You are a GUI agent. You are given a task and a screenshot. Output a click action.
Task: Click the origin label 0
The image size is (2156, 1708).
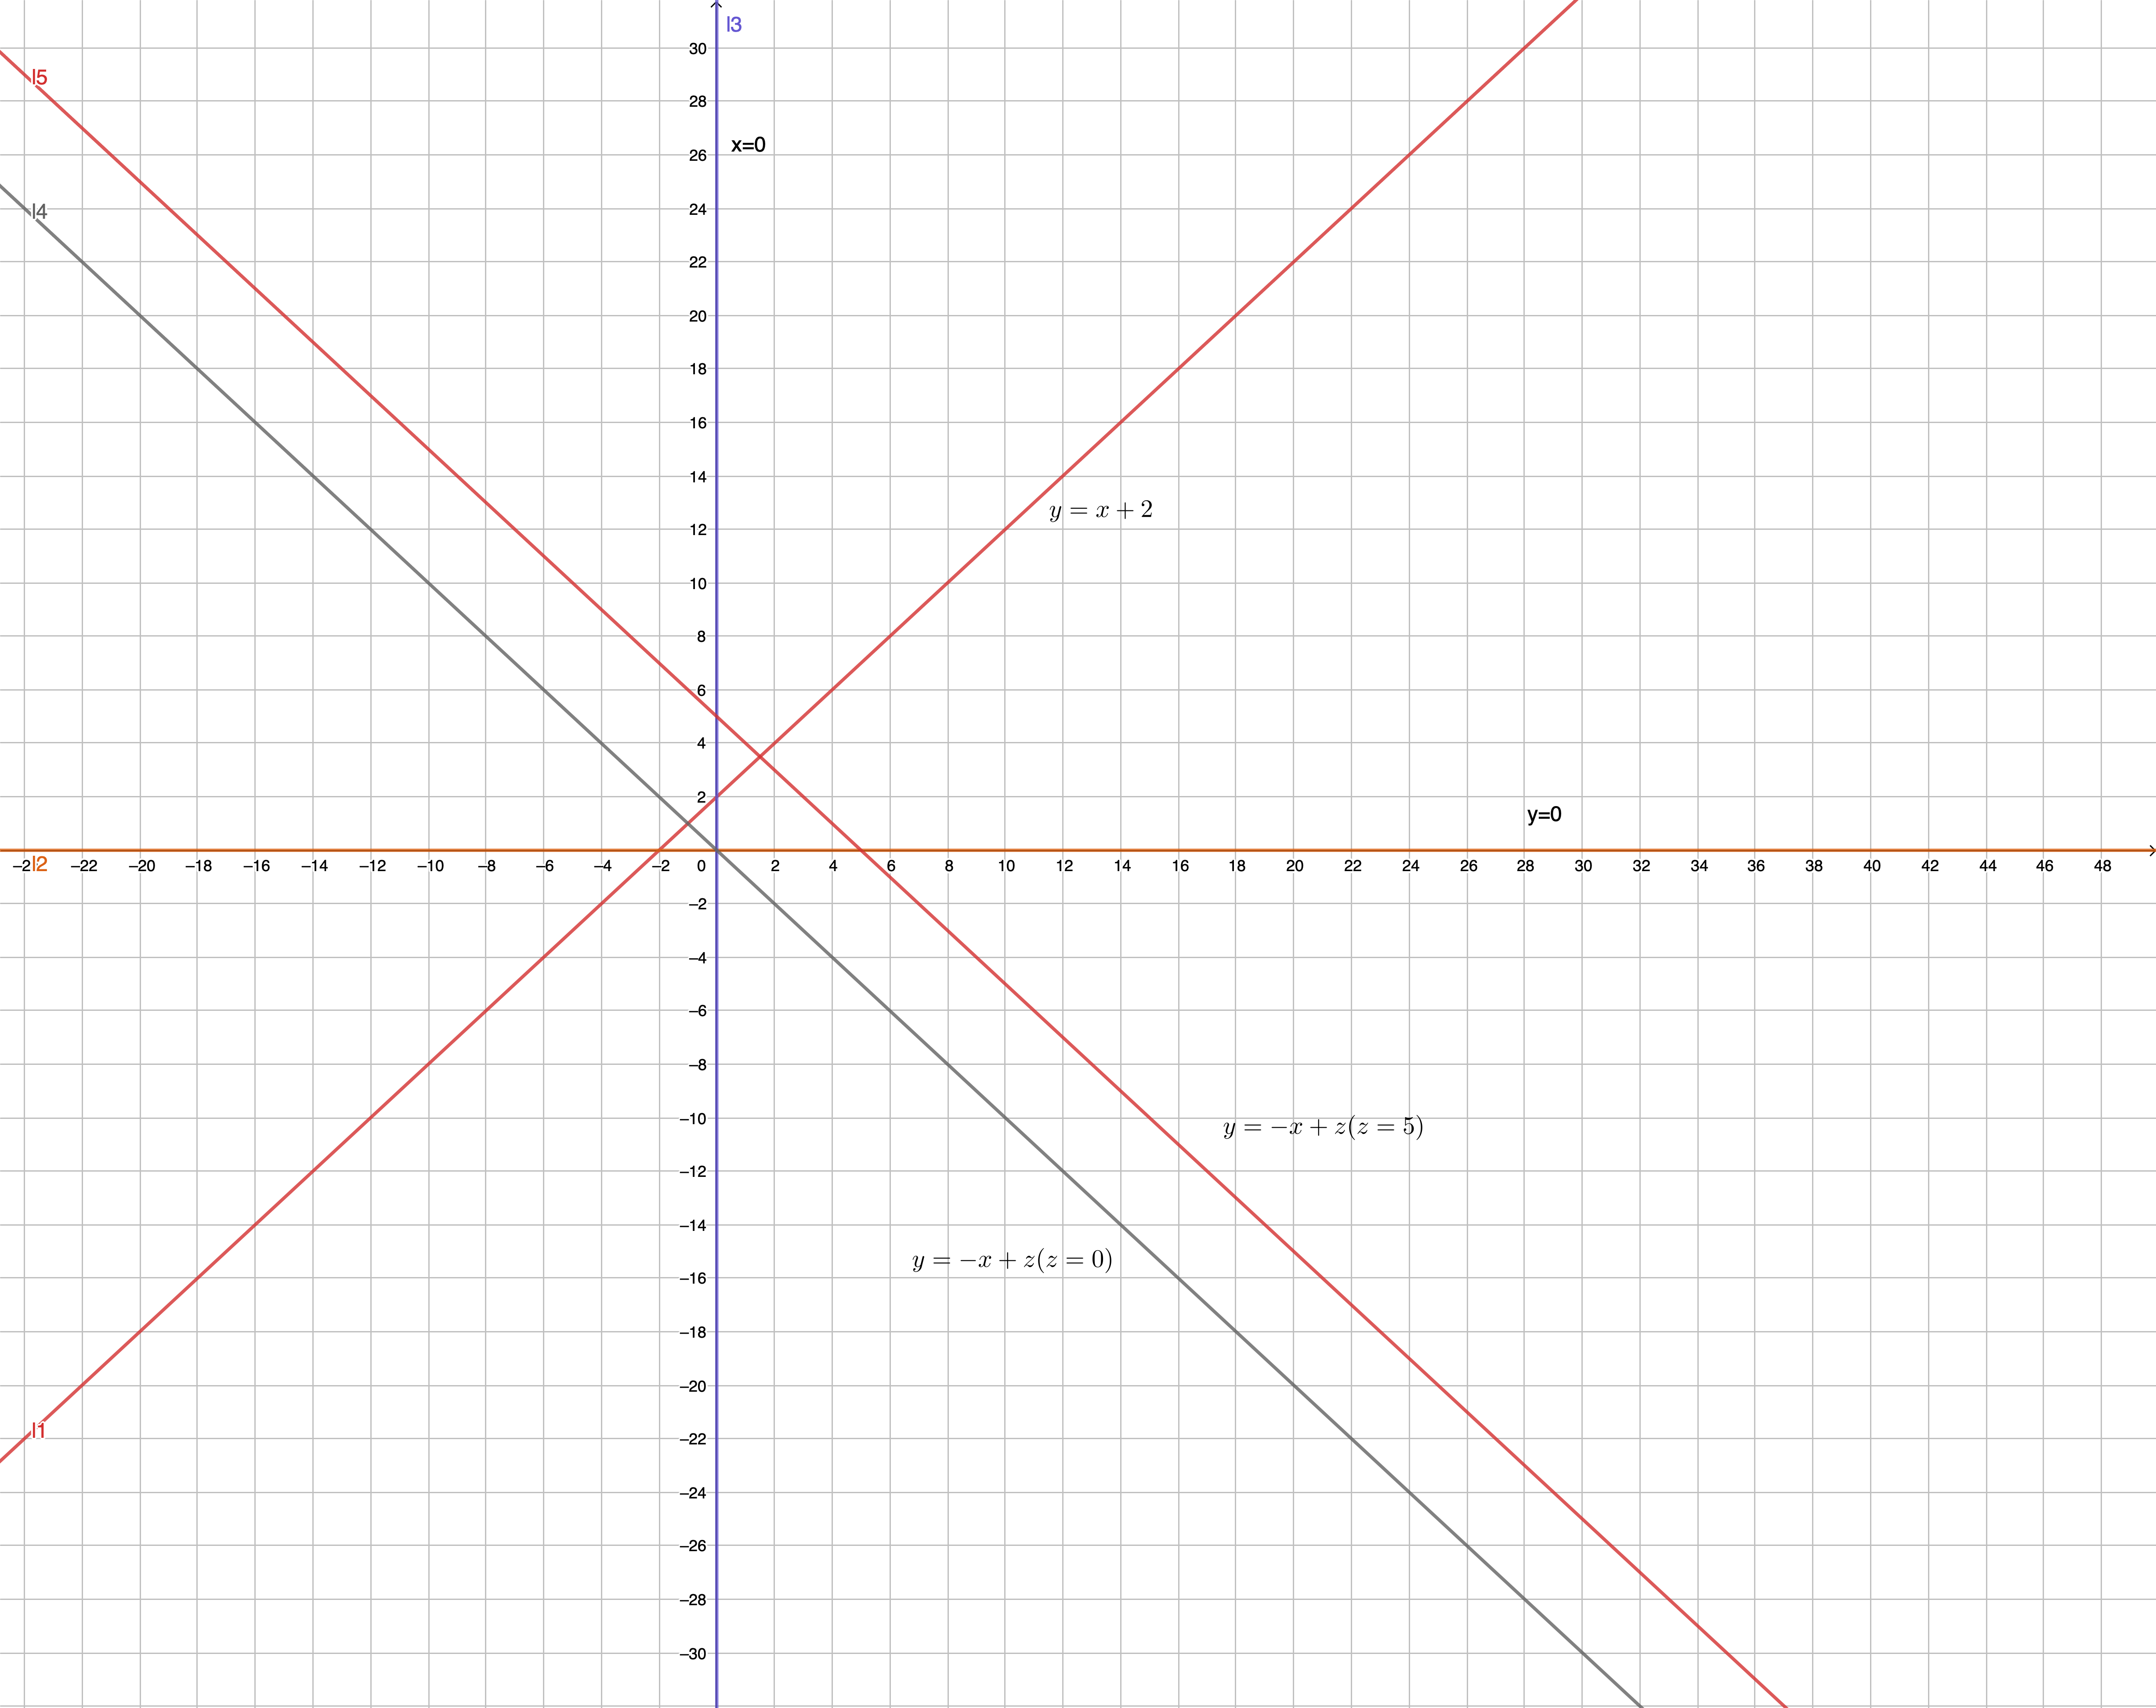(702, 866)
